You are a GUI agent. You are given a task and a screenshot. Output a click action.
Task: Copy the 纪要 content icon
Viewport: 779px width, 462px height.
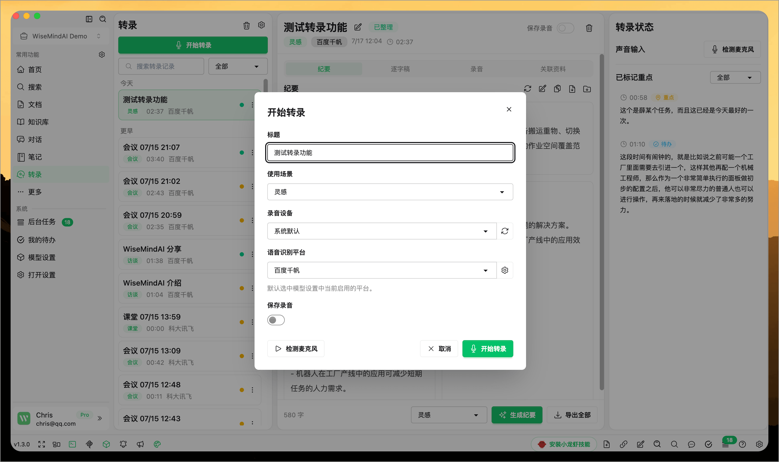click(x=557, y=89)
